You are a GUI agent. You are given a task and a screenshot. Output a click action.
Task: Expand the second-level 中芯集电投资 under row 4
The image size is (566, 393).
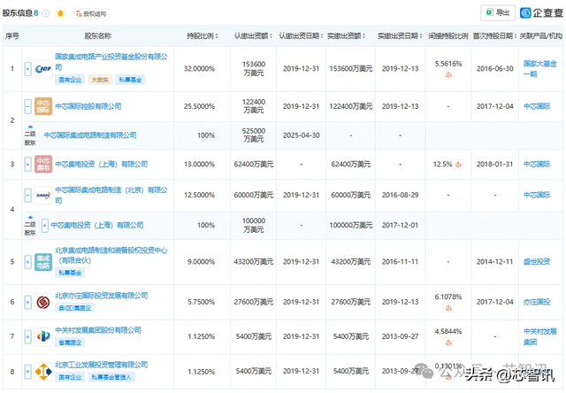coord(45,226)
